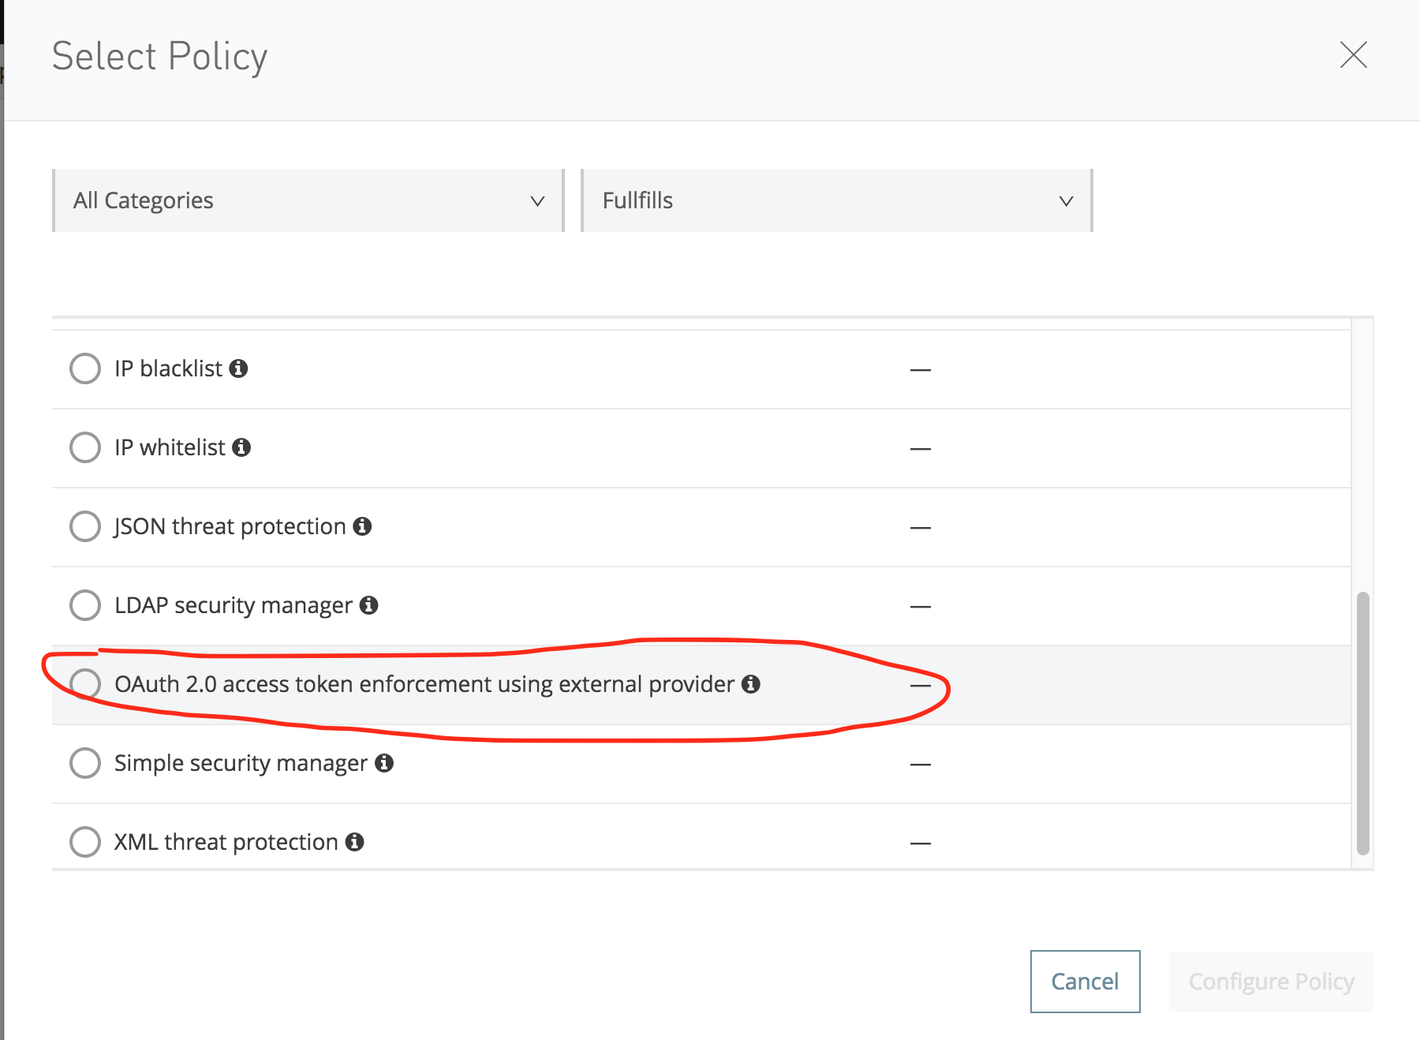The width and height of the screenshot is (1420, 1040).
Task: Show info for Simple security manager
Action: tap(384, 763)
